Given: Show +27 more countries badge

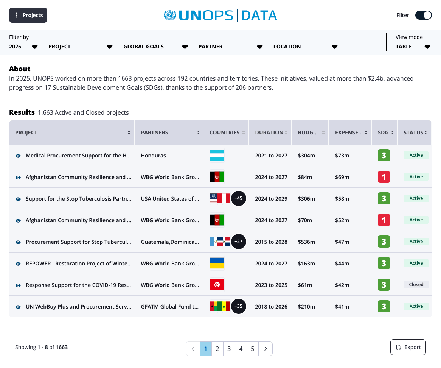Looking at the screenshot, I should [239, 242].
